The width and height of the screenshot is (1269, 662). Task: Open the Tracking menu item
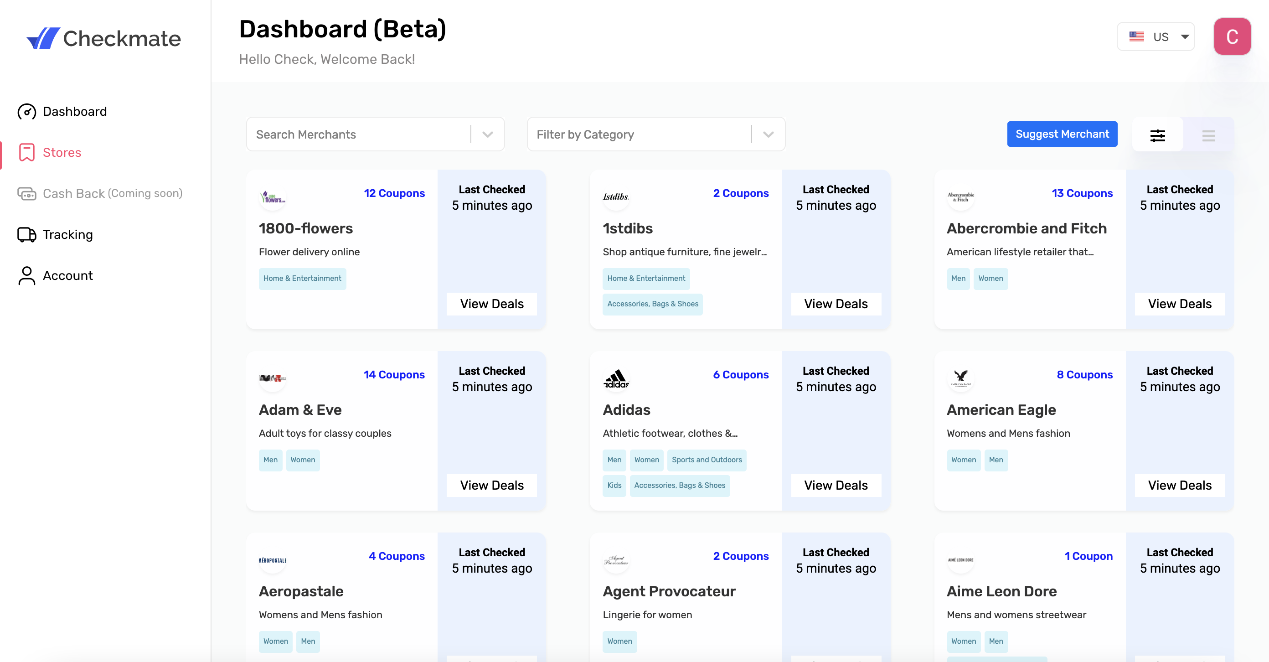coord(67,235)
